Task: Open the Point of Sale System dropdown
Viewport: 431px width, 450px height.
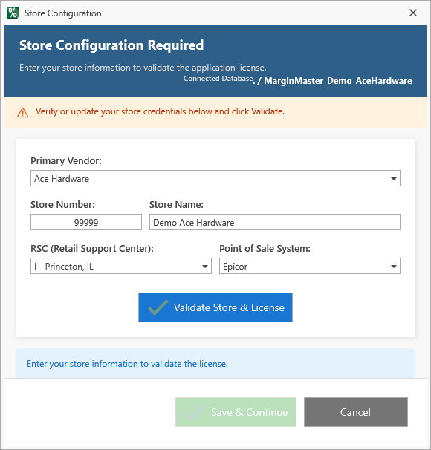Action: [x=310, y=266]
